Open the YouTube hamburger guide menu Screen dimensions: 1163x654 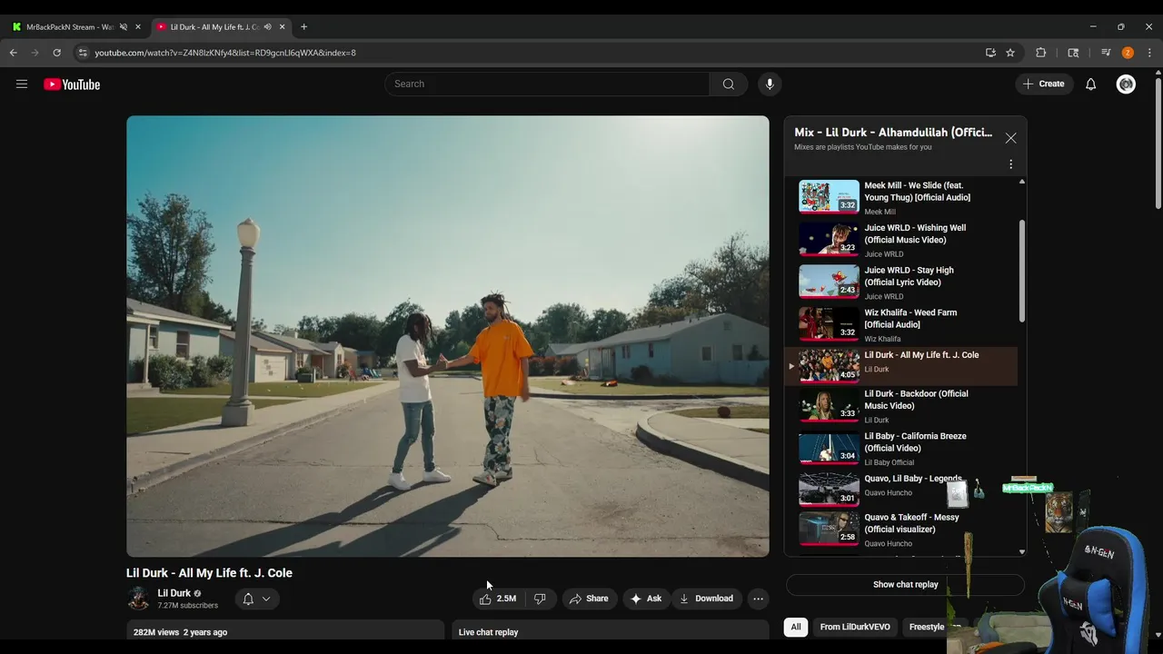click(22, 84)
